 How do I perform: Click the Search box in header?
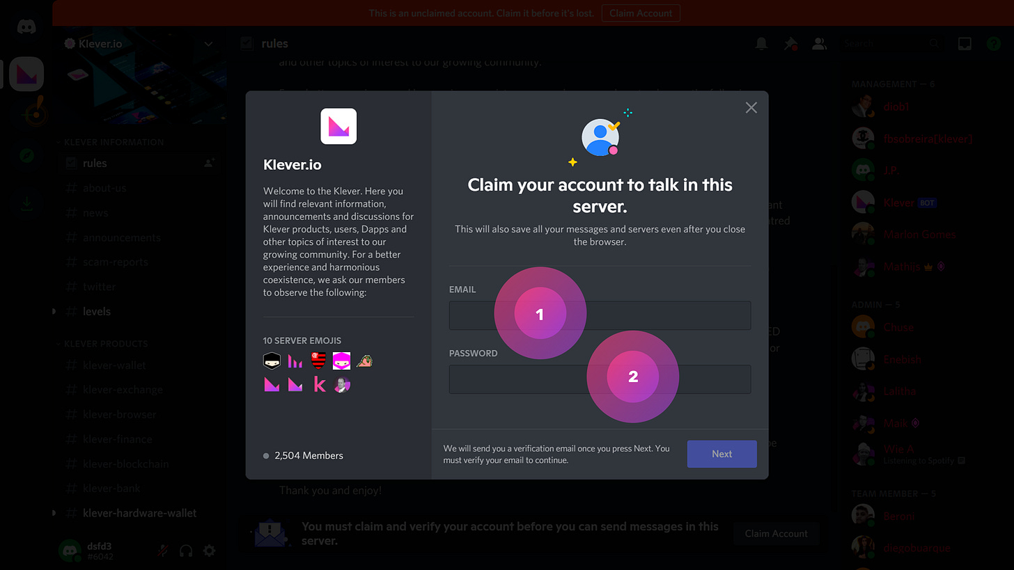pos(892,43)
